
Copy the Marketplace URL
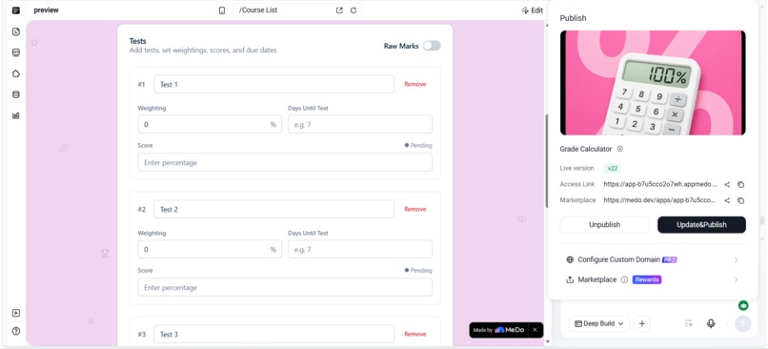coord(741,200)
